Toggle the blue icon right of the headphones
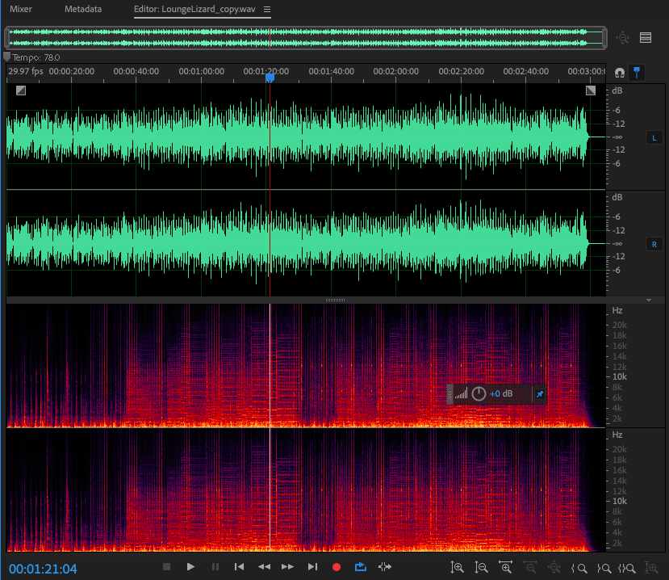This screenshot has height=580, width=669. pos(637,72)
